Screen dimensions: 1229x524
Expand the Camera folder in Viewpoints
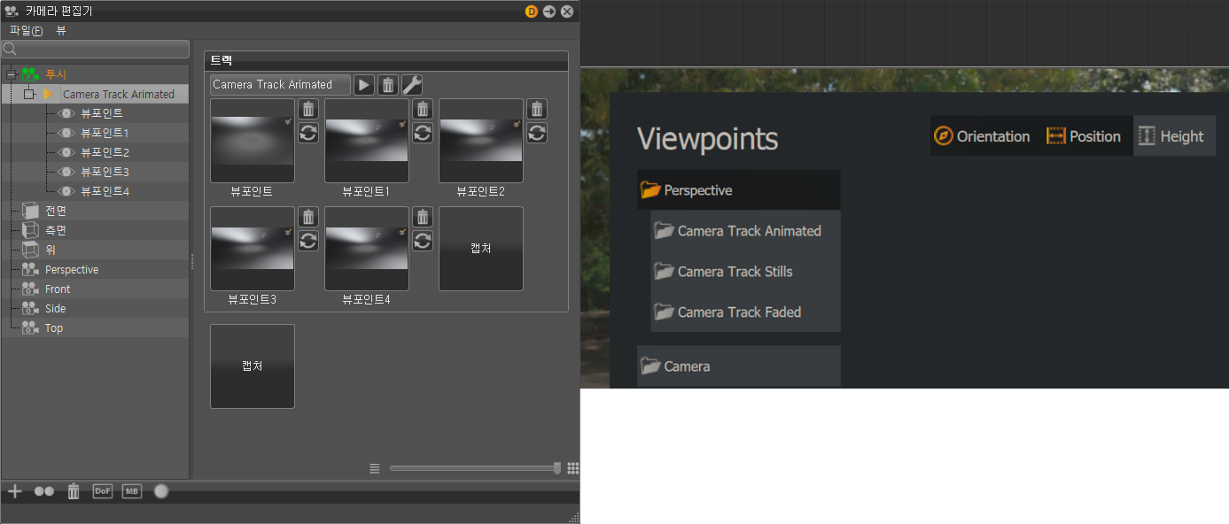[738, 366]
